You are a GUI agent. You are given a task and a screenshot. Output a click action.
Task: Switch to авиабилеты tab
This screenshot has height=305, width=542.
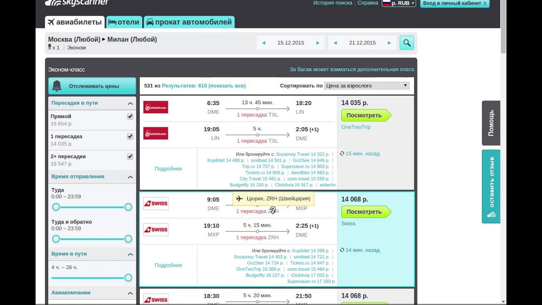75,22
